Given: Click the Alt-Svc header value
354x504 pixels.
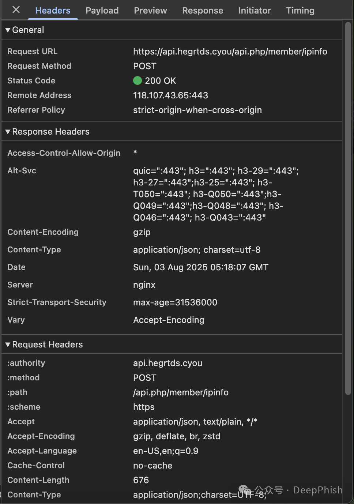Looking at the screenshot, I should tap(216, 194).
